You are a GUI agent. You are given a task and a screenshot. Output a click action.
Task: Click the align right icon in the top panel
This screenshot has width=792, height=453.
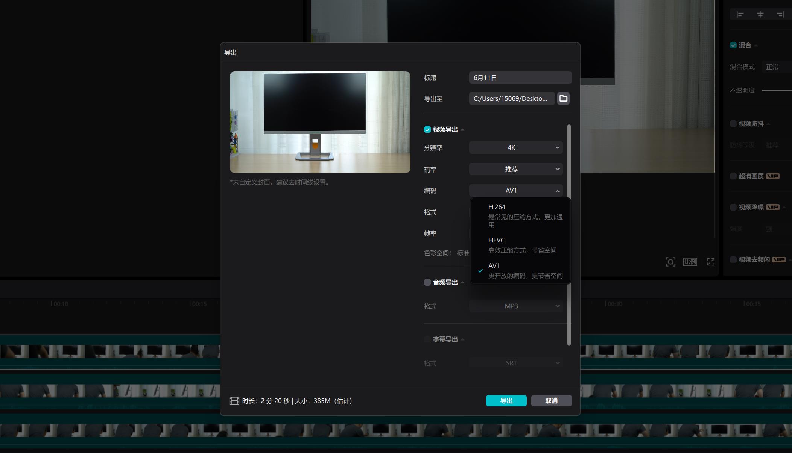pyautogui.click(x=780, y=15)
